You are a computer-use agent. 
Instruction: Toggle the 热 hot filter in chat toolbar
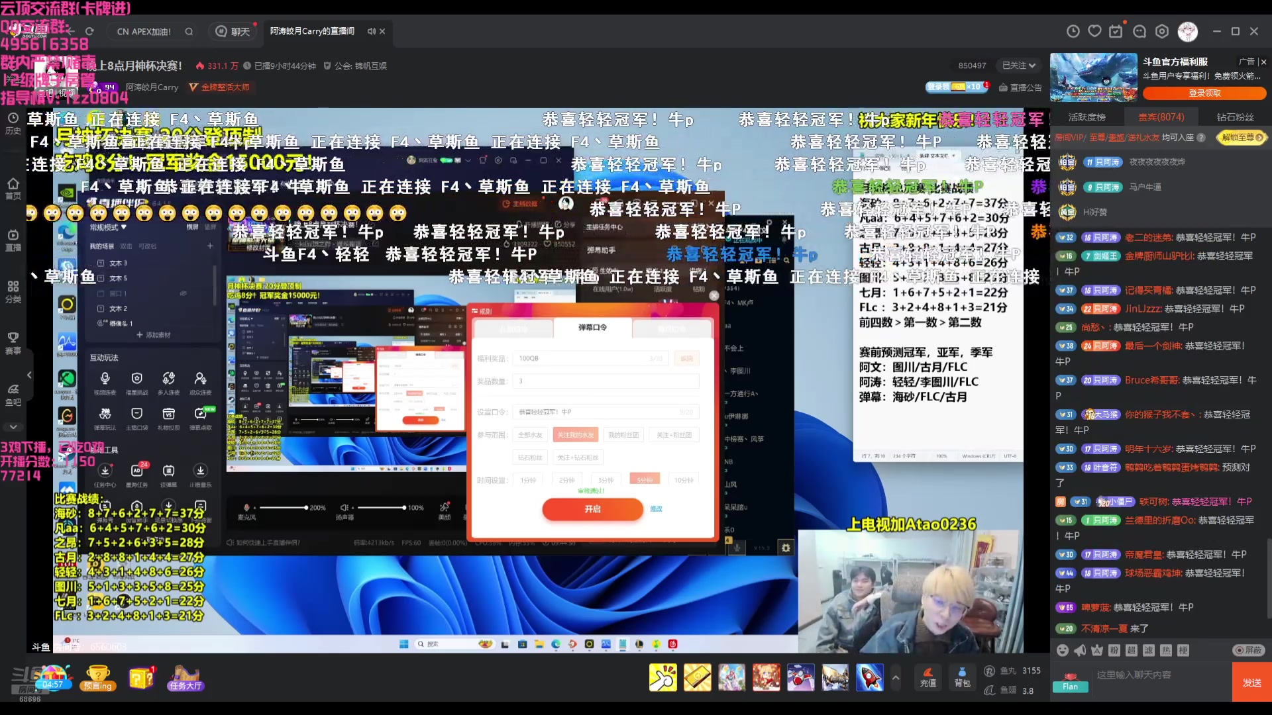1166,650
